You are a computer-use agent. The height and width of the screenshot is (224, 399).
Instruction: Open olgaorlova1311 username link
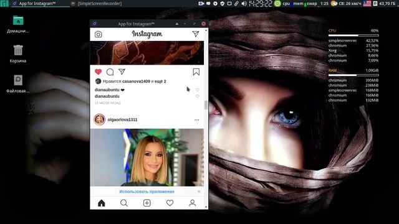click(x=122, y=119)
